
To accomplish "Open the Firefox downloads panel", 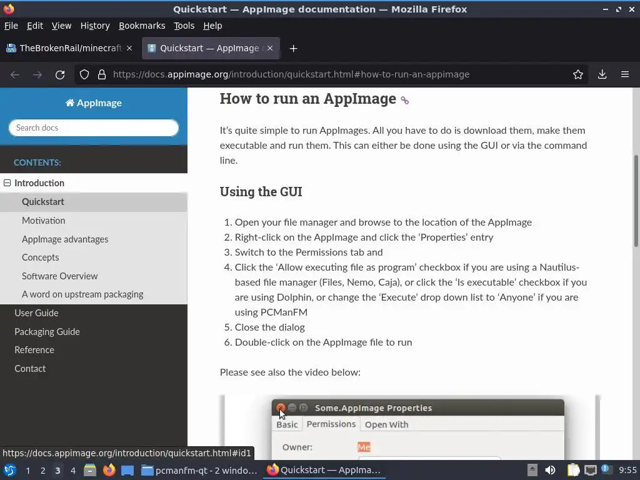I will pyautogui.click(x=602, y=74).
